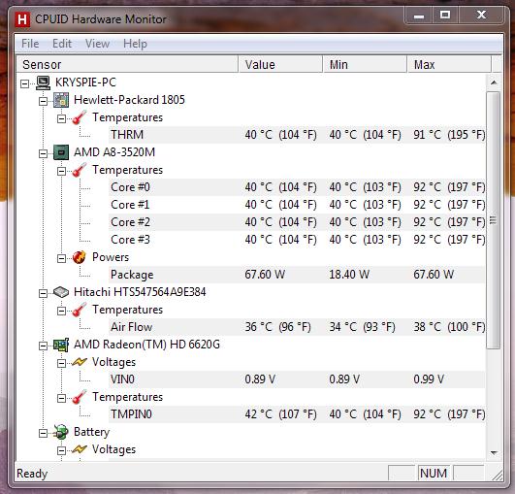Viewport: 515px width, 494px height.
Task: Click the 42 °C (107 °F) TMPIN0 value
Action: [280, 414]
